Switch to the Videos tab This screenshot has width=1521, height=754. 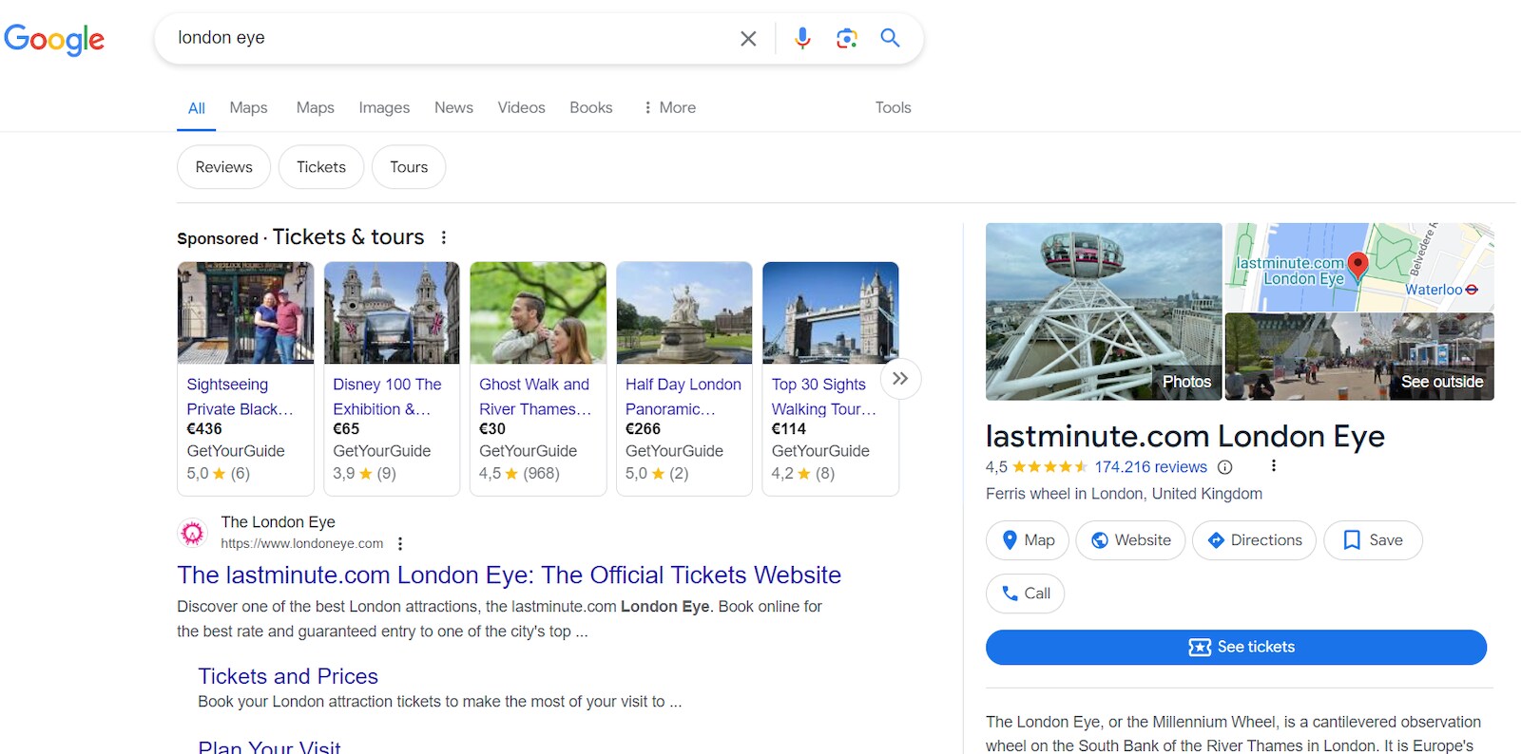(521, 108)
